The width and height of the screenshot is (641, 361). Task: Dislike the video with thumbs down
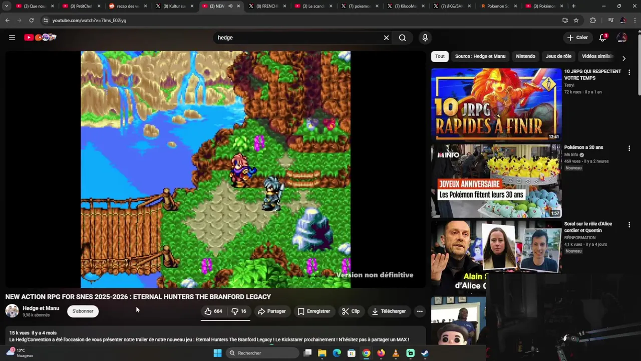click(x=239, y=311)
